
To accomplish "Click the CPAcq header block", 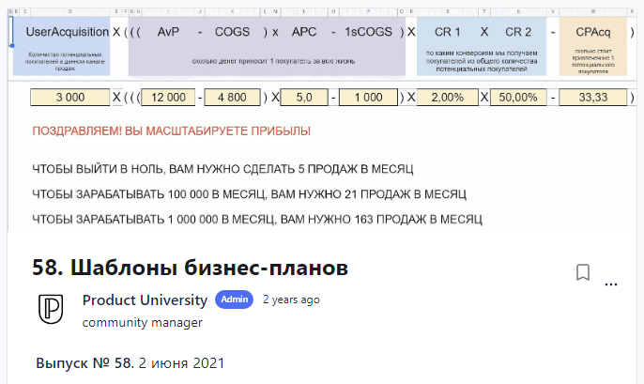I will (x=587, y=46).
